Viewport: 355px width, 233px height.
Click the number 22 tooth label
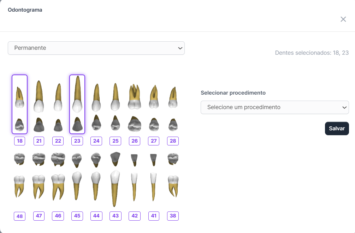[x=58, y=141]
